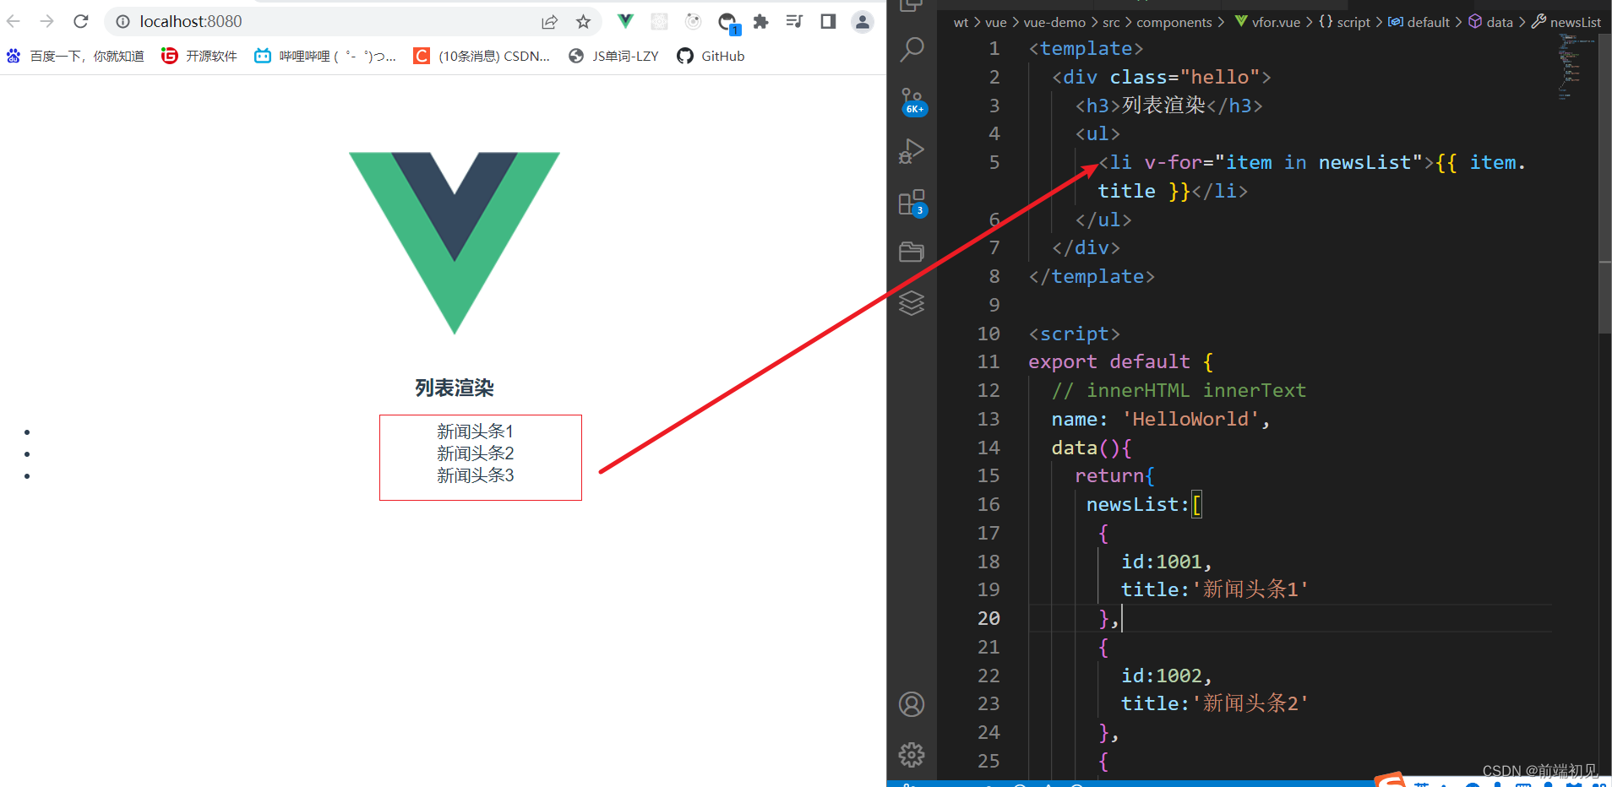The width and height of the screenshot is (1612, 787).
Task: Reload the localhost page
Action: (81, 21)
